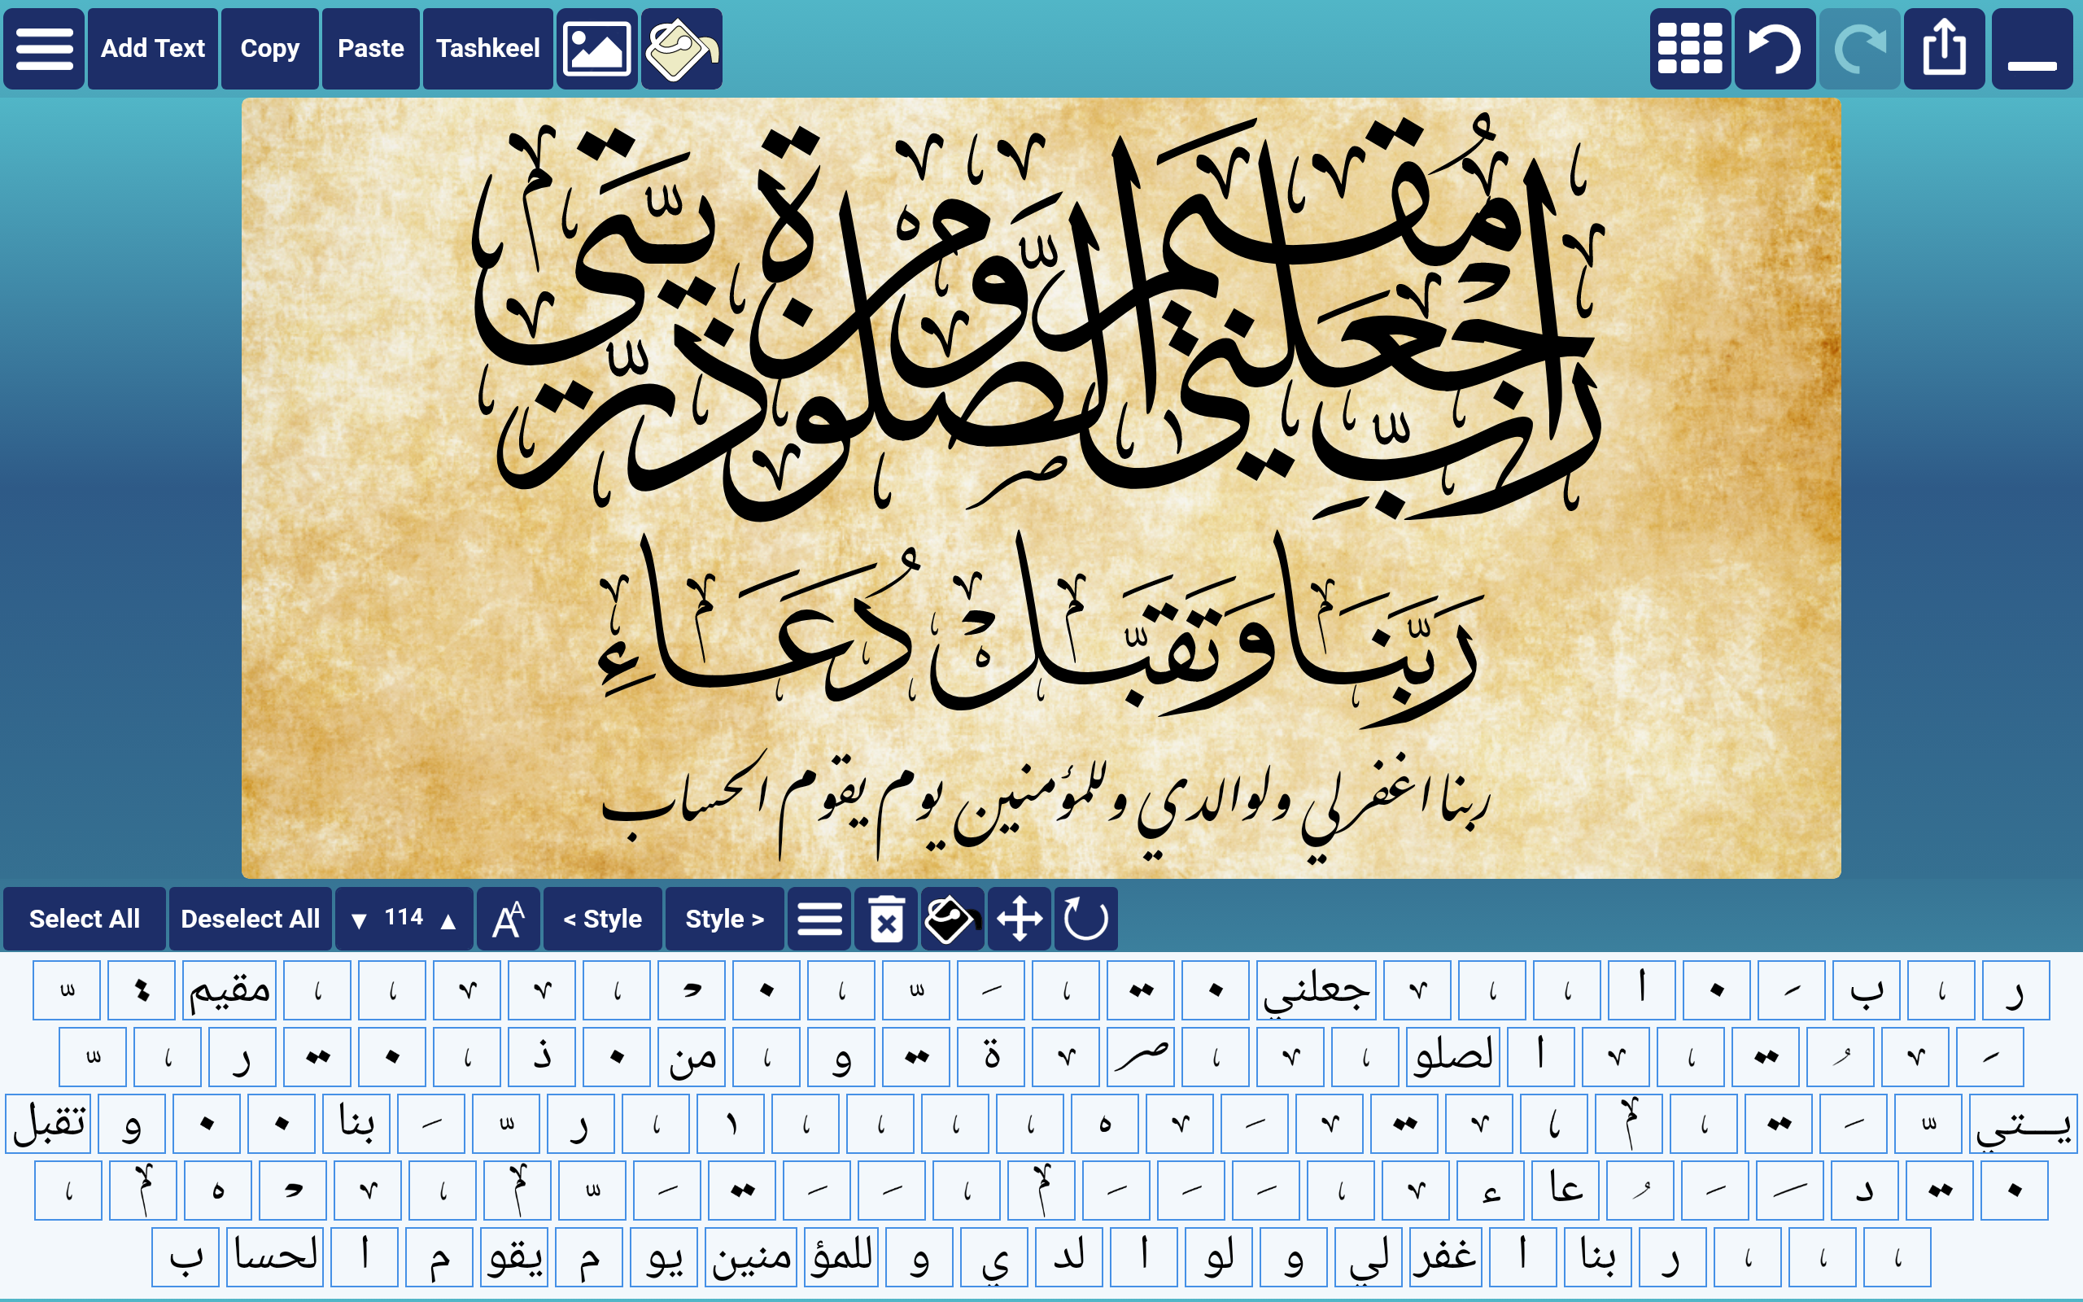Select the ذ glyph chip
The image size is (2083, 1302).
(542, 1056)
